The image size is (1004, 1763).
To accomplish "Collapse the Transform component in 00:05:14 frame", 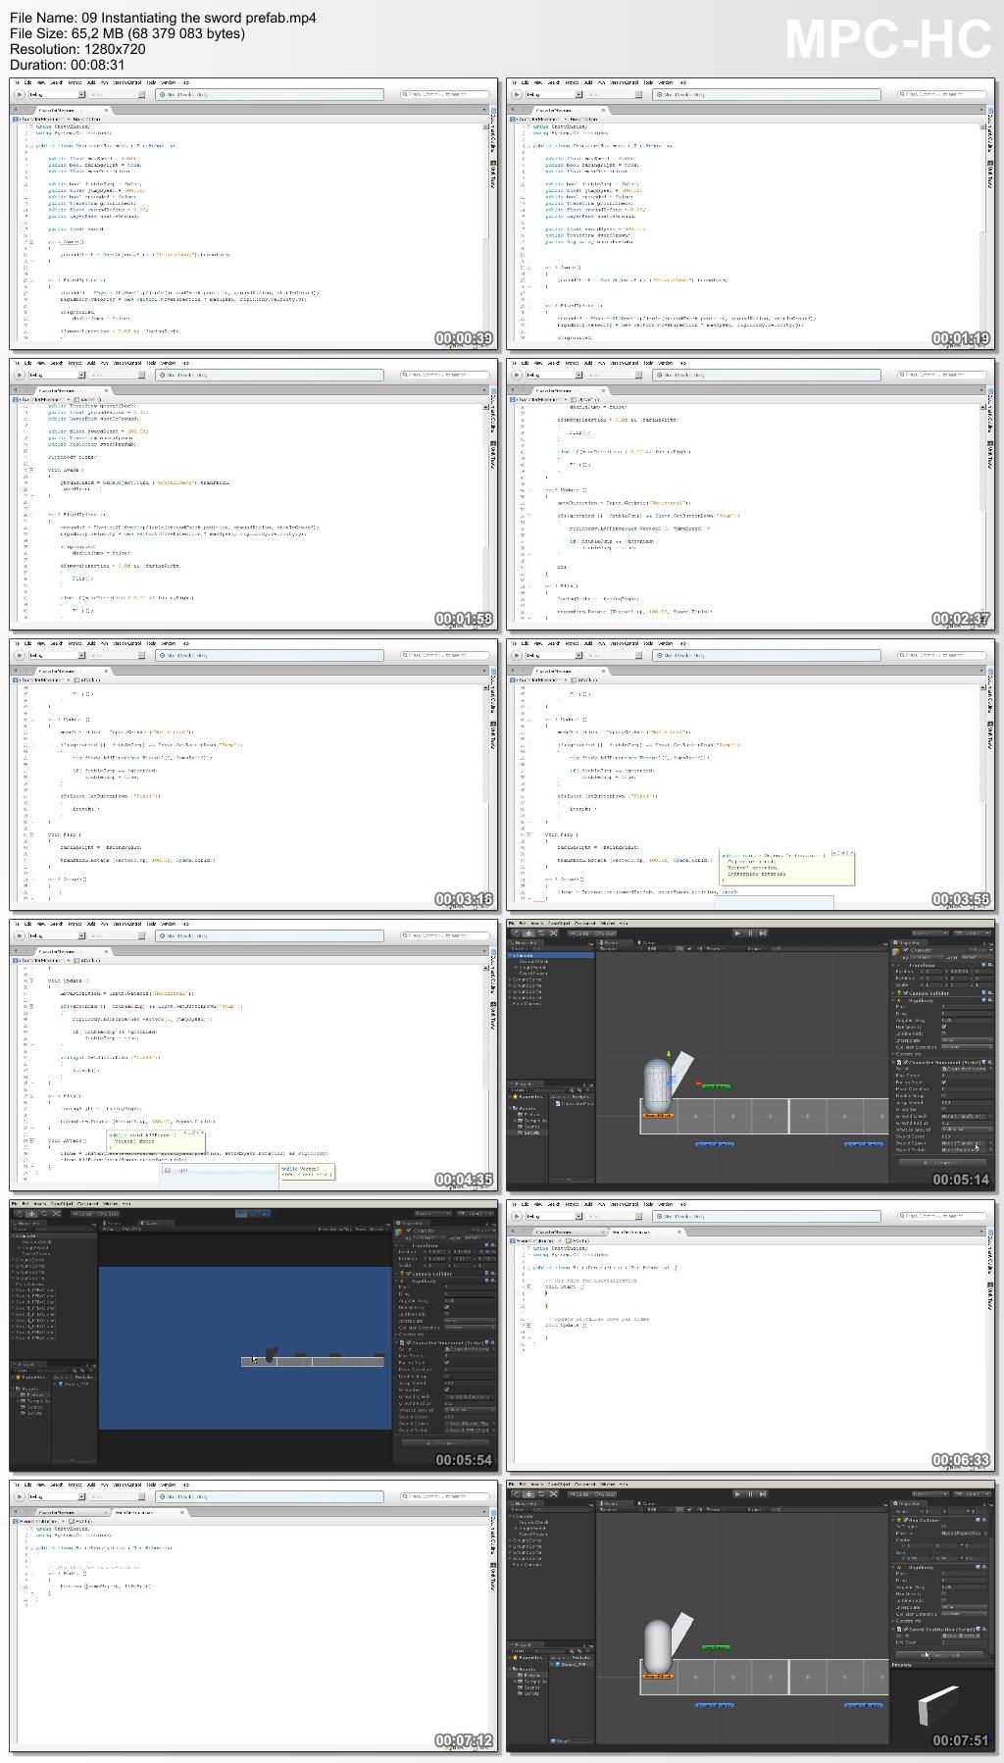I will click(892, 965).
